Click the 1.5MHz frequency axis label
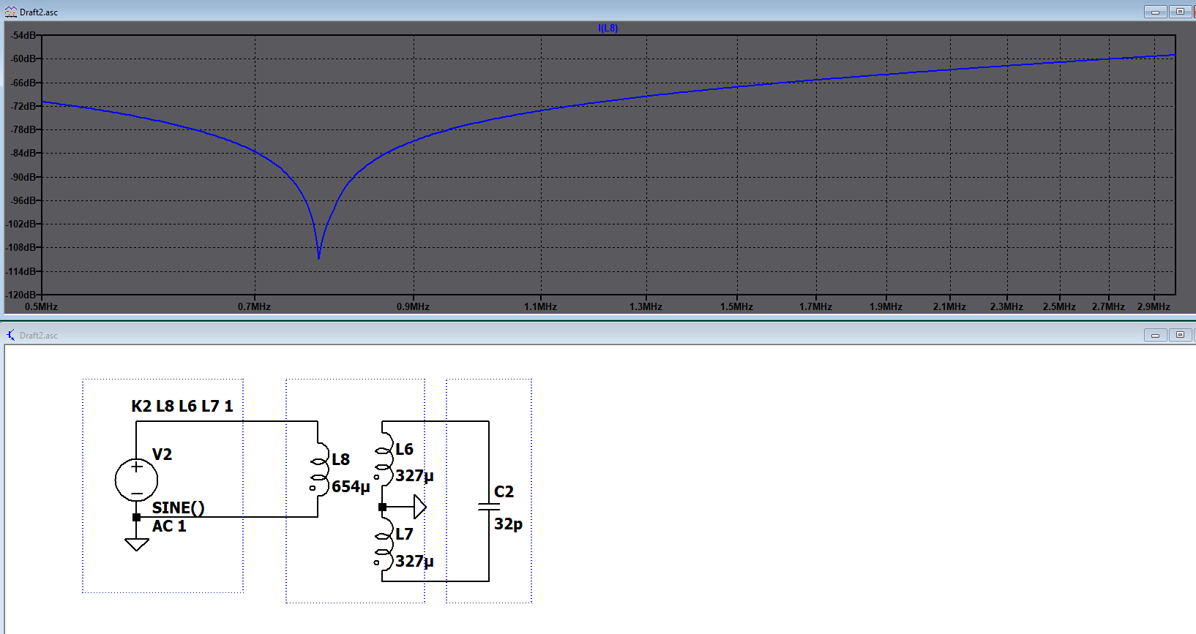Screen dimensions: 1196x634 (736, 306)
